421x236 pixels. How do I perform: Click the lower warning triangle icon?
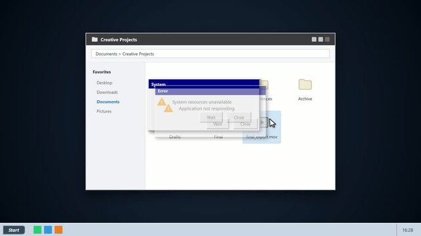168,108
